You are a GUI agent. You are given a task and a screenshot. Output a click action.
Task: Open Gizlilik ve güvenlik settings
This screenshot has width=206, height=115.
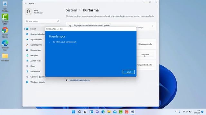point(38,77)
